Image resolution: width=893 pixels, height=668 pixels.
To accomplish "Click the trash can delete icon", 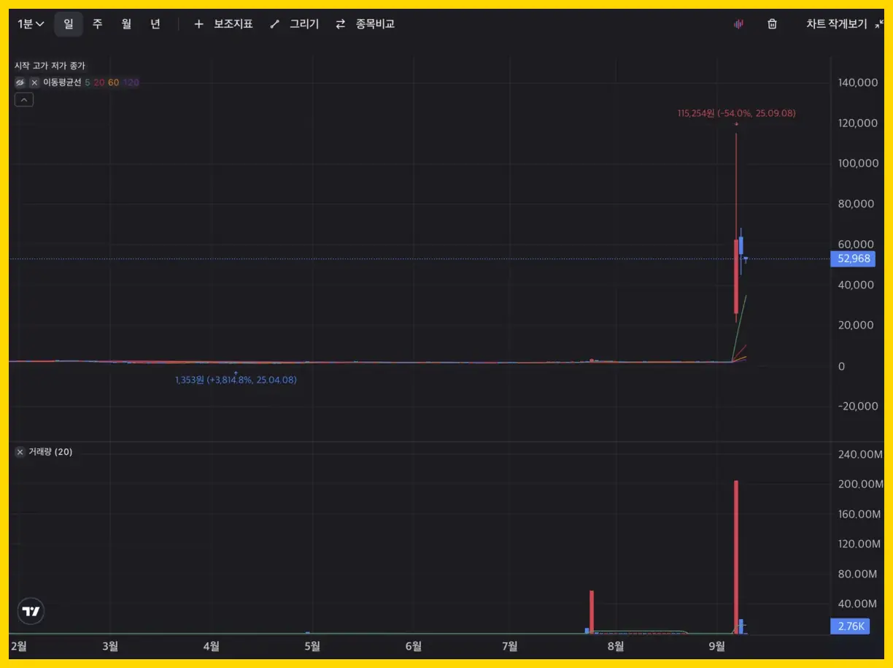I will click(772, 24).
